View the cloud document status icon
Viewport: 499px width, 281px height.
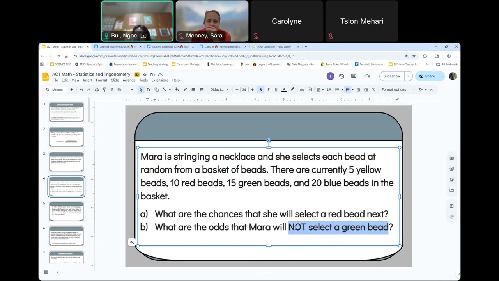(160, 75)
